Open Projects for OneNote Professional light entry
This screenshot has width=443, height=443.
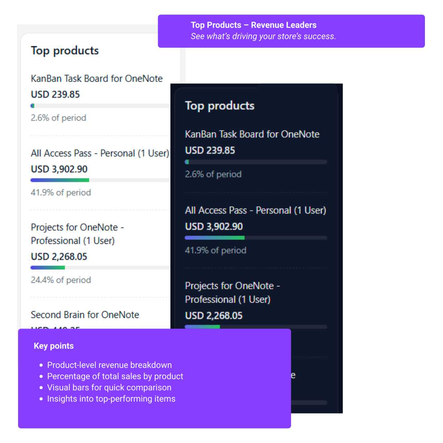point(77,234)
